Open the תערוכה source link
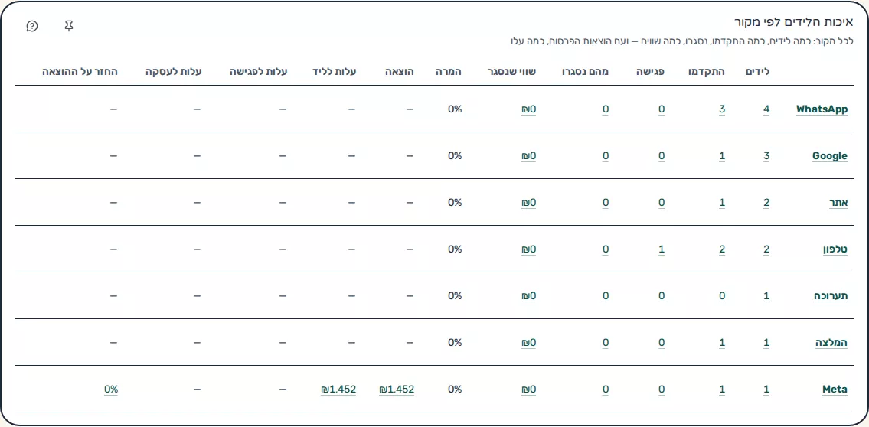 click(x=830, y=295)
